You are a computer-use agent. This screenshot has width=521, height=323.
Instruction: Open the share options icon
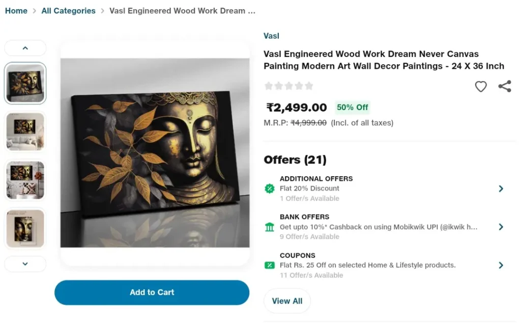click(x=504, y=86)
